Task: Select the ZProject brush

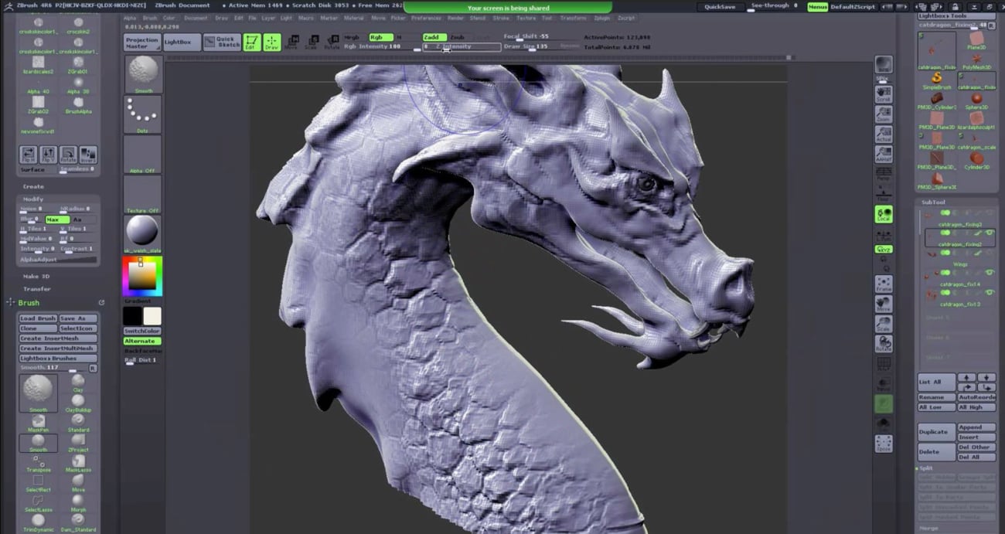Action: pyautogui.click(x=78, y=442)
